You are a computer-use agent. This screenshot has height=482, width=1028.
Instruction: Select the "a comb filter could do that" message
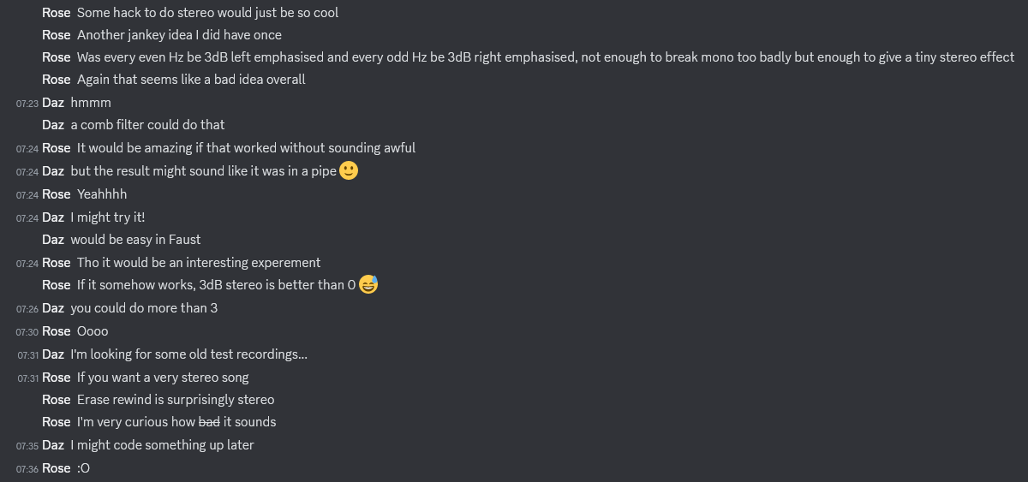147,125
